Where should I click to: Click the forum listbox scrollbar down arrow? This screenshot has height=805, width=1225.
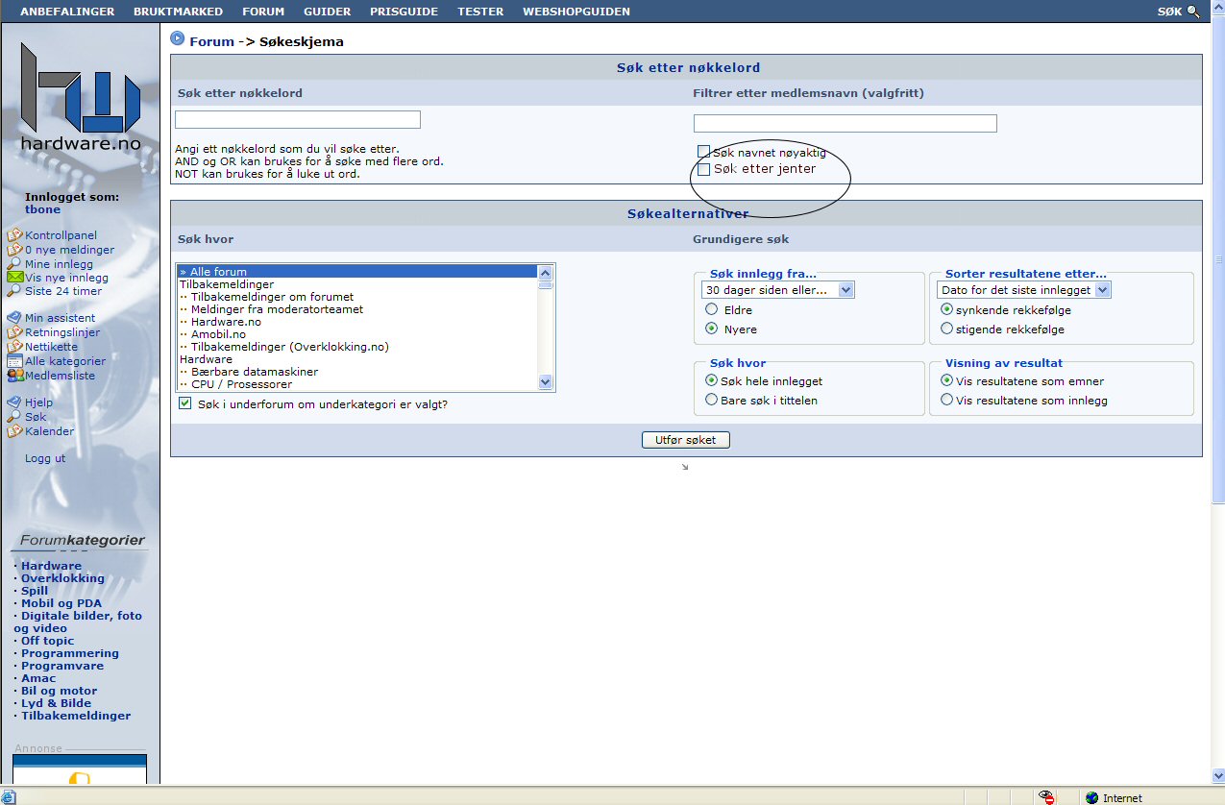[546, 381]
